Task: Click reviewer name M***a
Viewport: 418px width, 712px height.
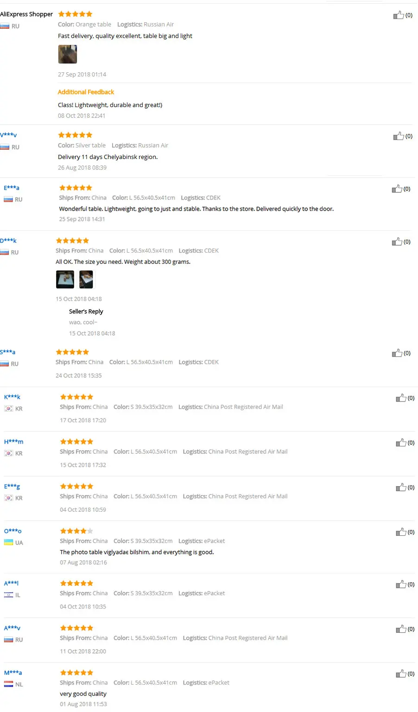Action: [13, 673]
